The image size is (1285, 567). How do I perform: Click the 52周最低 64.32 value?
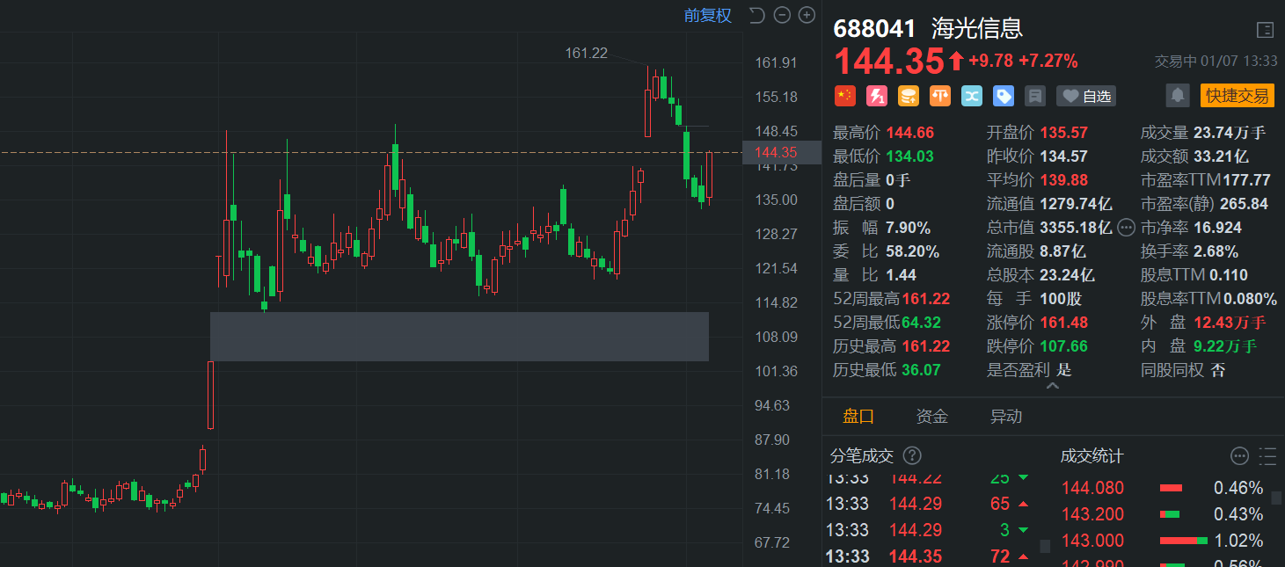coord(921,323)
